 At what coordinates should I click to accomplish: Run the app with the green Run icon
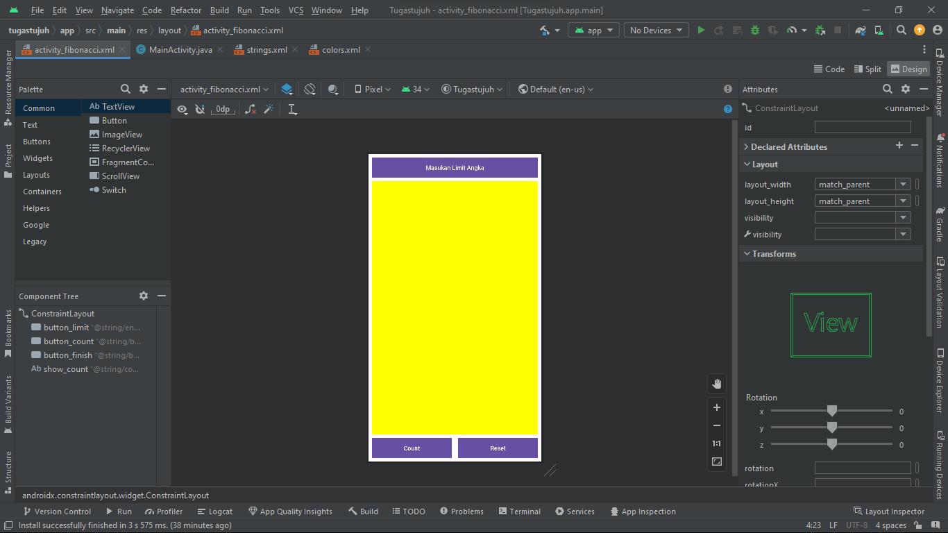click(x=700, y=31)
